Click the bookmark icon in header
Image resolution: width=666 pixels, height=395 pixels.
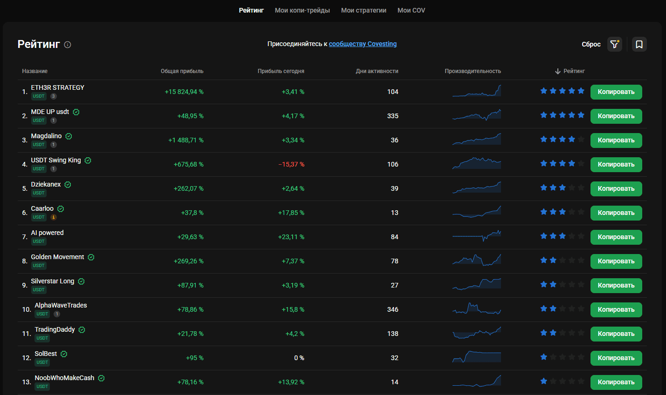tap(639, 44)
